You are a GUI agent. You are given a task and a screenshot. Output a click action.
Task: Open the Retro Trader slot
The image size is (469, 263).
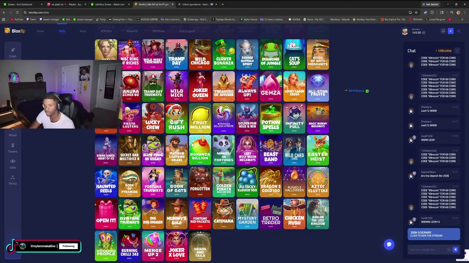271,214
